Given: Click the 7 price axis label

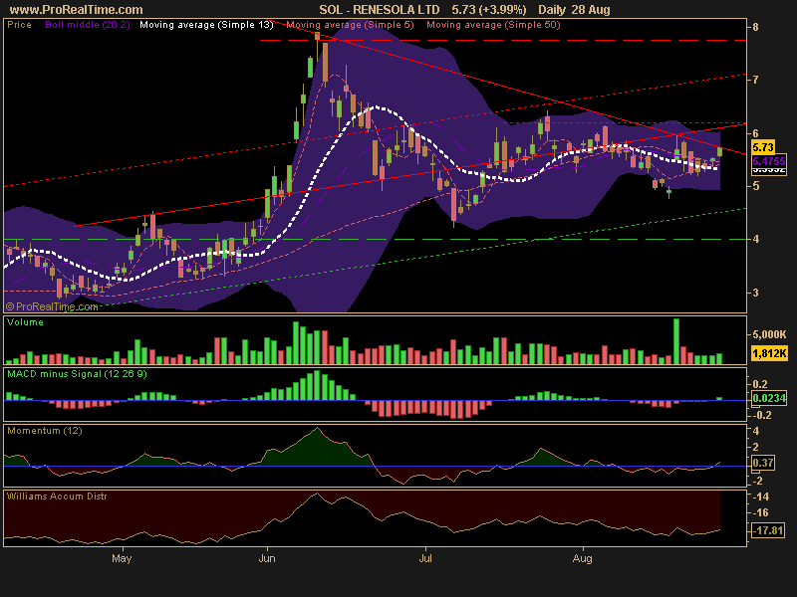Looking at the screenshot, I should pos(755,80).
